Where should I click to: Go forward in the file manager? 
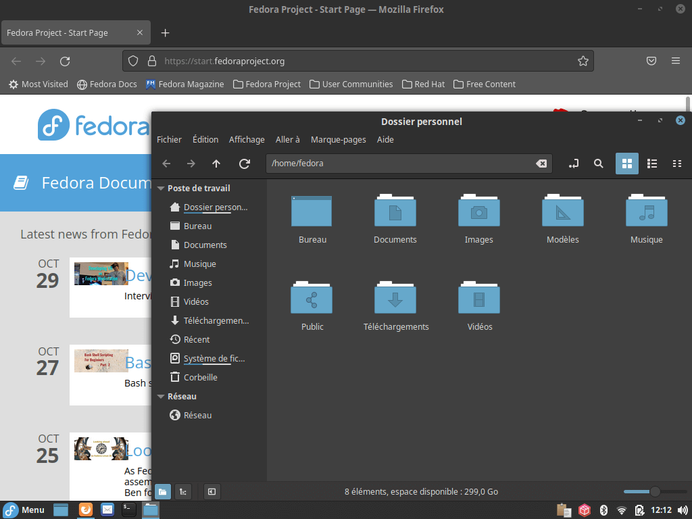(x=191, y=164)
